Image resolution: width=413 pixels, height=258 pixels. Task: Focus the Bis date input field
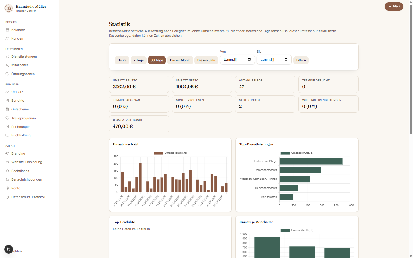pos(274,60)
